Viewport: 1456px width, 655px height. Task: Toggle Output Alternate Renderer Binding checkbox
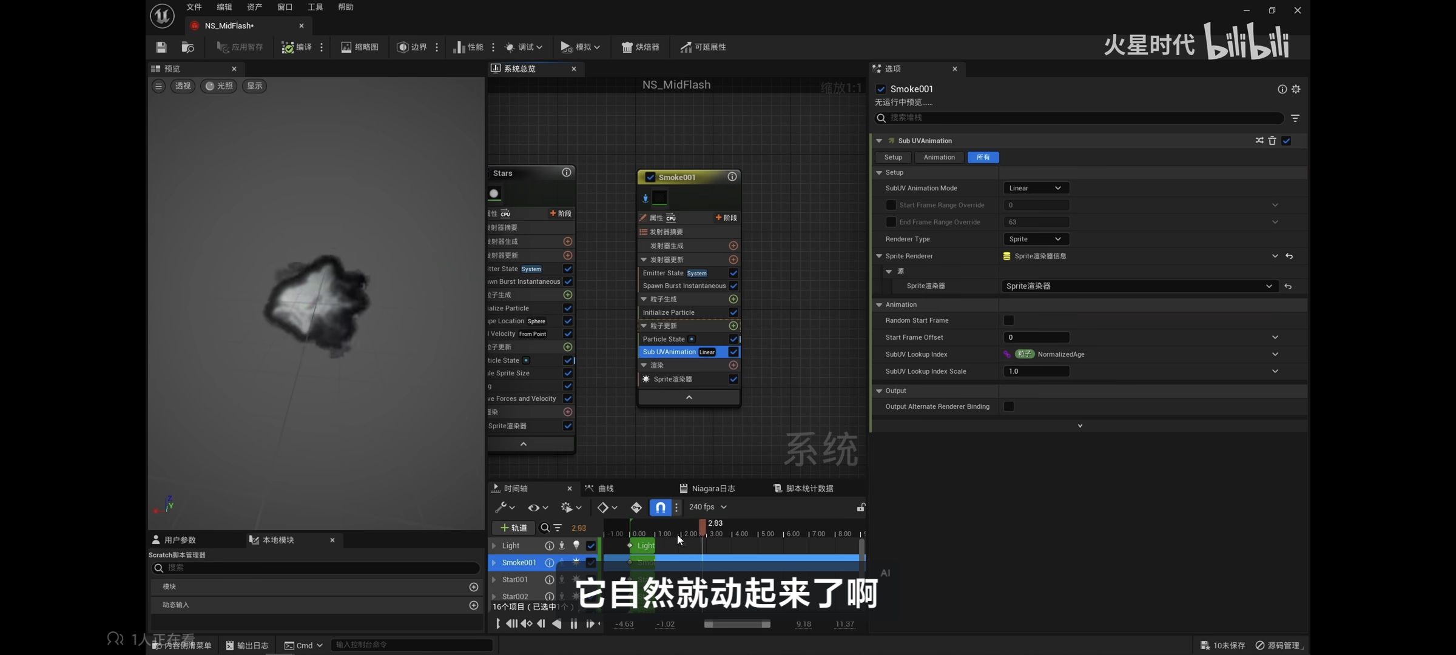click(1009, 406)
